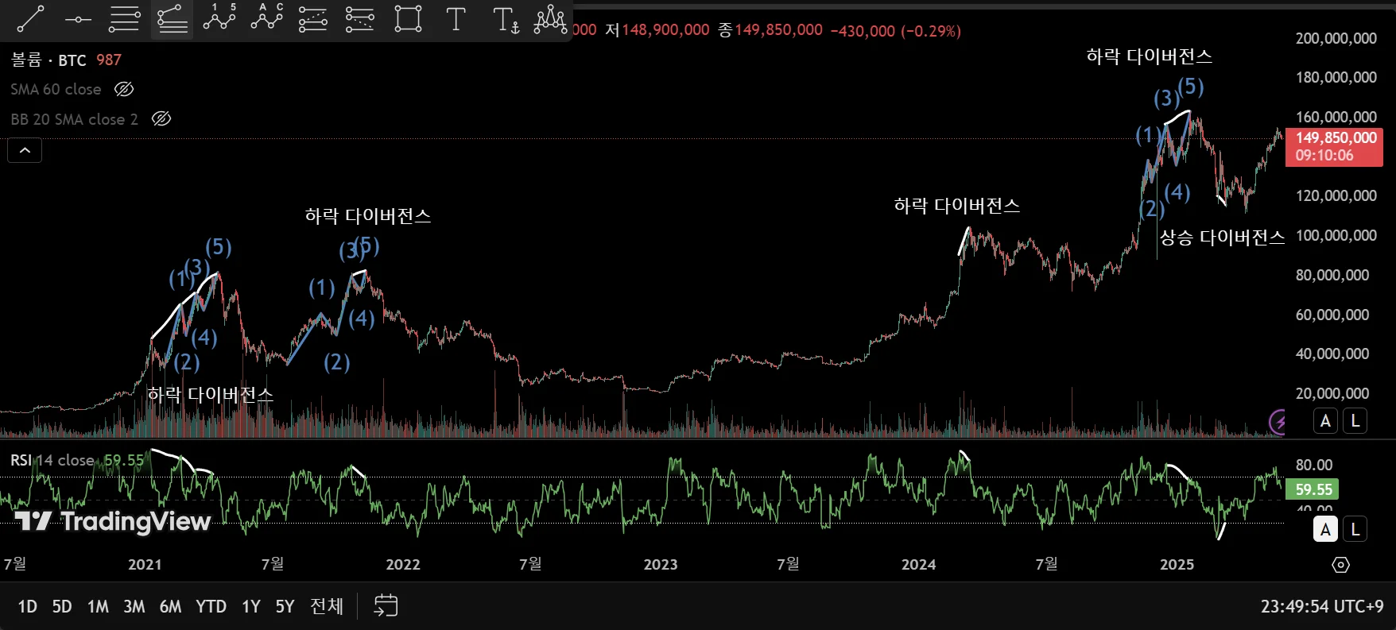Select the Trend Line drawing tool
This screenshot has height=630, width=1396.
point(30,18)
